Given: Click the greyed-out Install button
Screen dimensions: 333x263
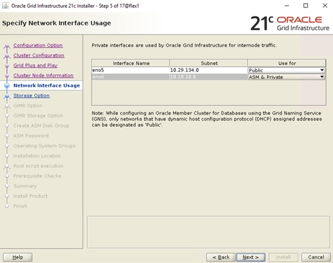Looking at the screenshot, I should [283, 257].
